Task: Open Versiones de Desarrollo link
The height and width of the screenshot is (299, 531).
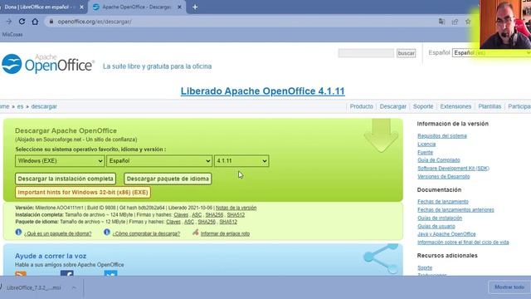Action: pyautogui.click(x=443, y=176)
